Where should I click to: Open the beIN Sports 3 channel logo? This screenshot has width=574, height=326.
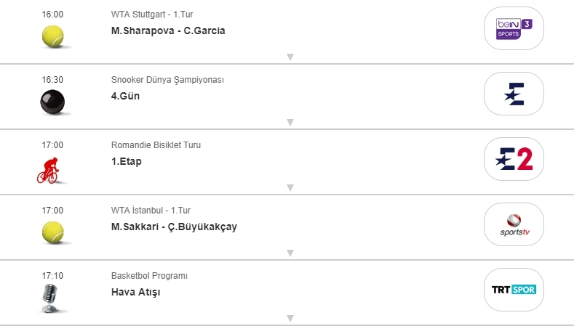(x=514, y=28)
